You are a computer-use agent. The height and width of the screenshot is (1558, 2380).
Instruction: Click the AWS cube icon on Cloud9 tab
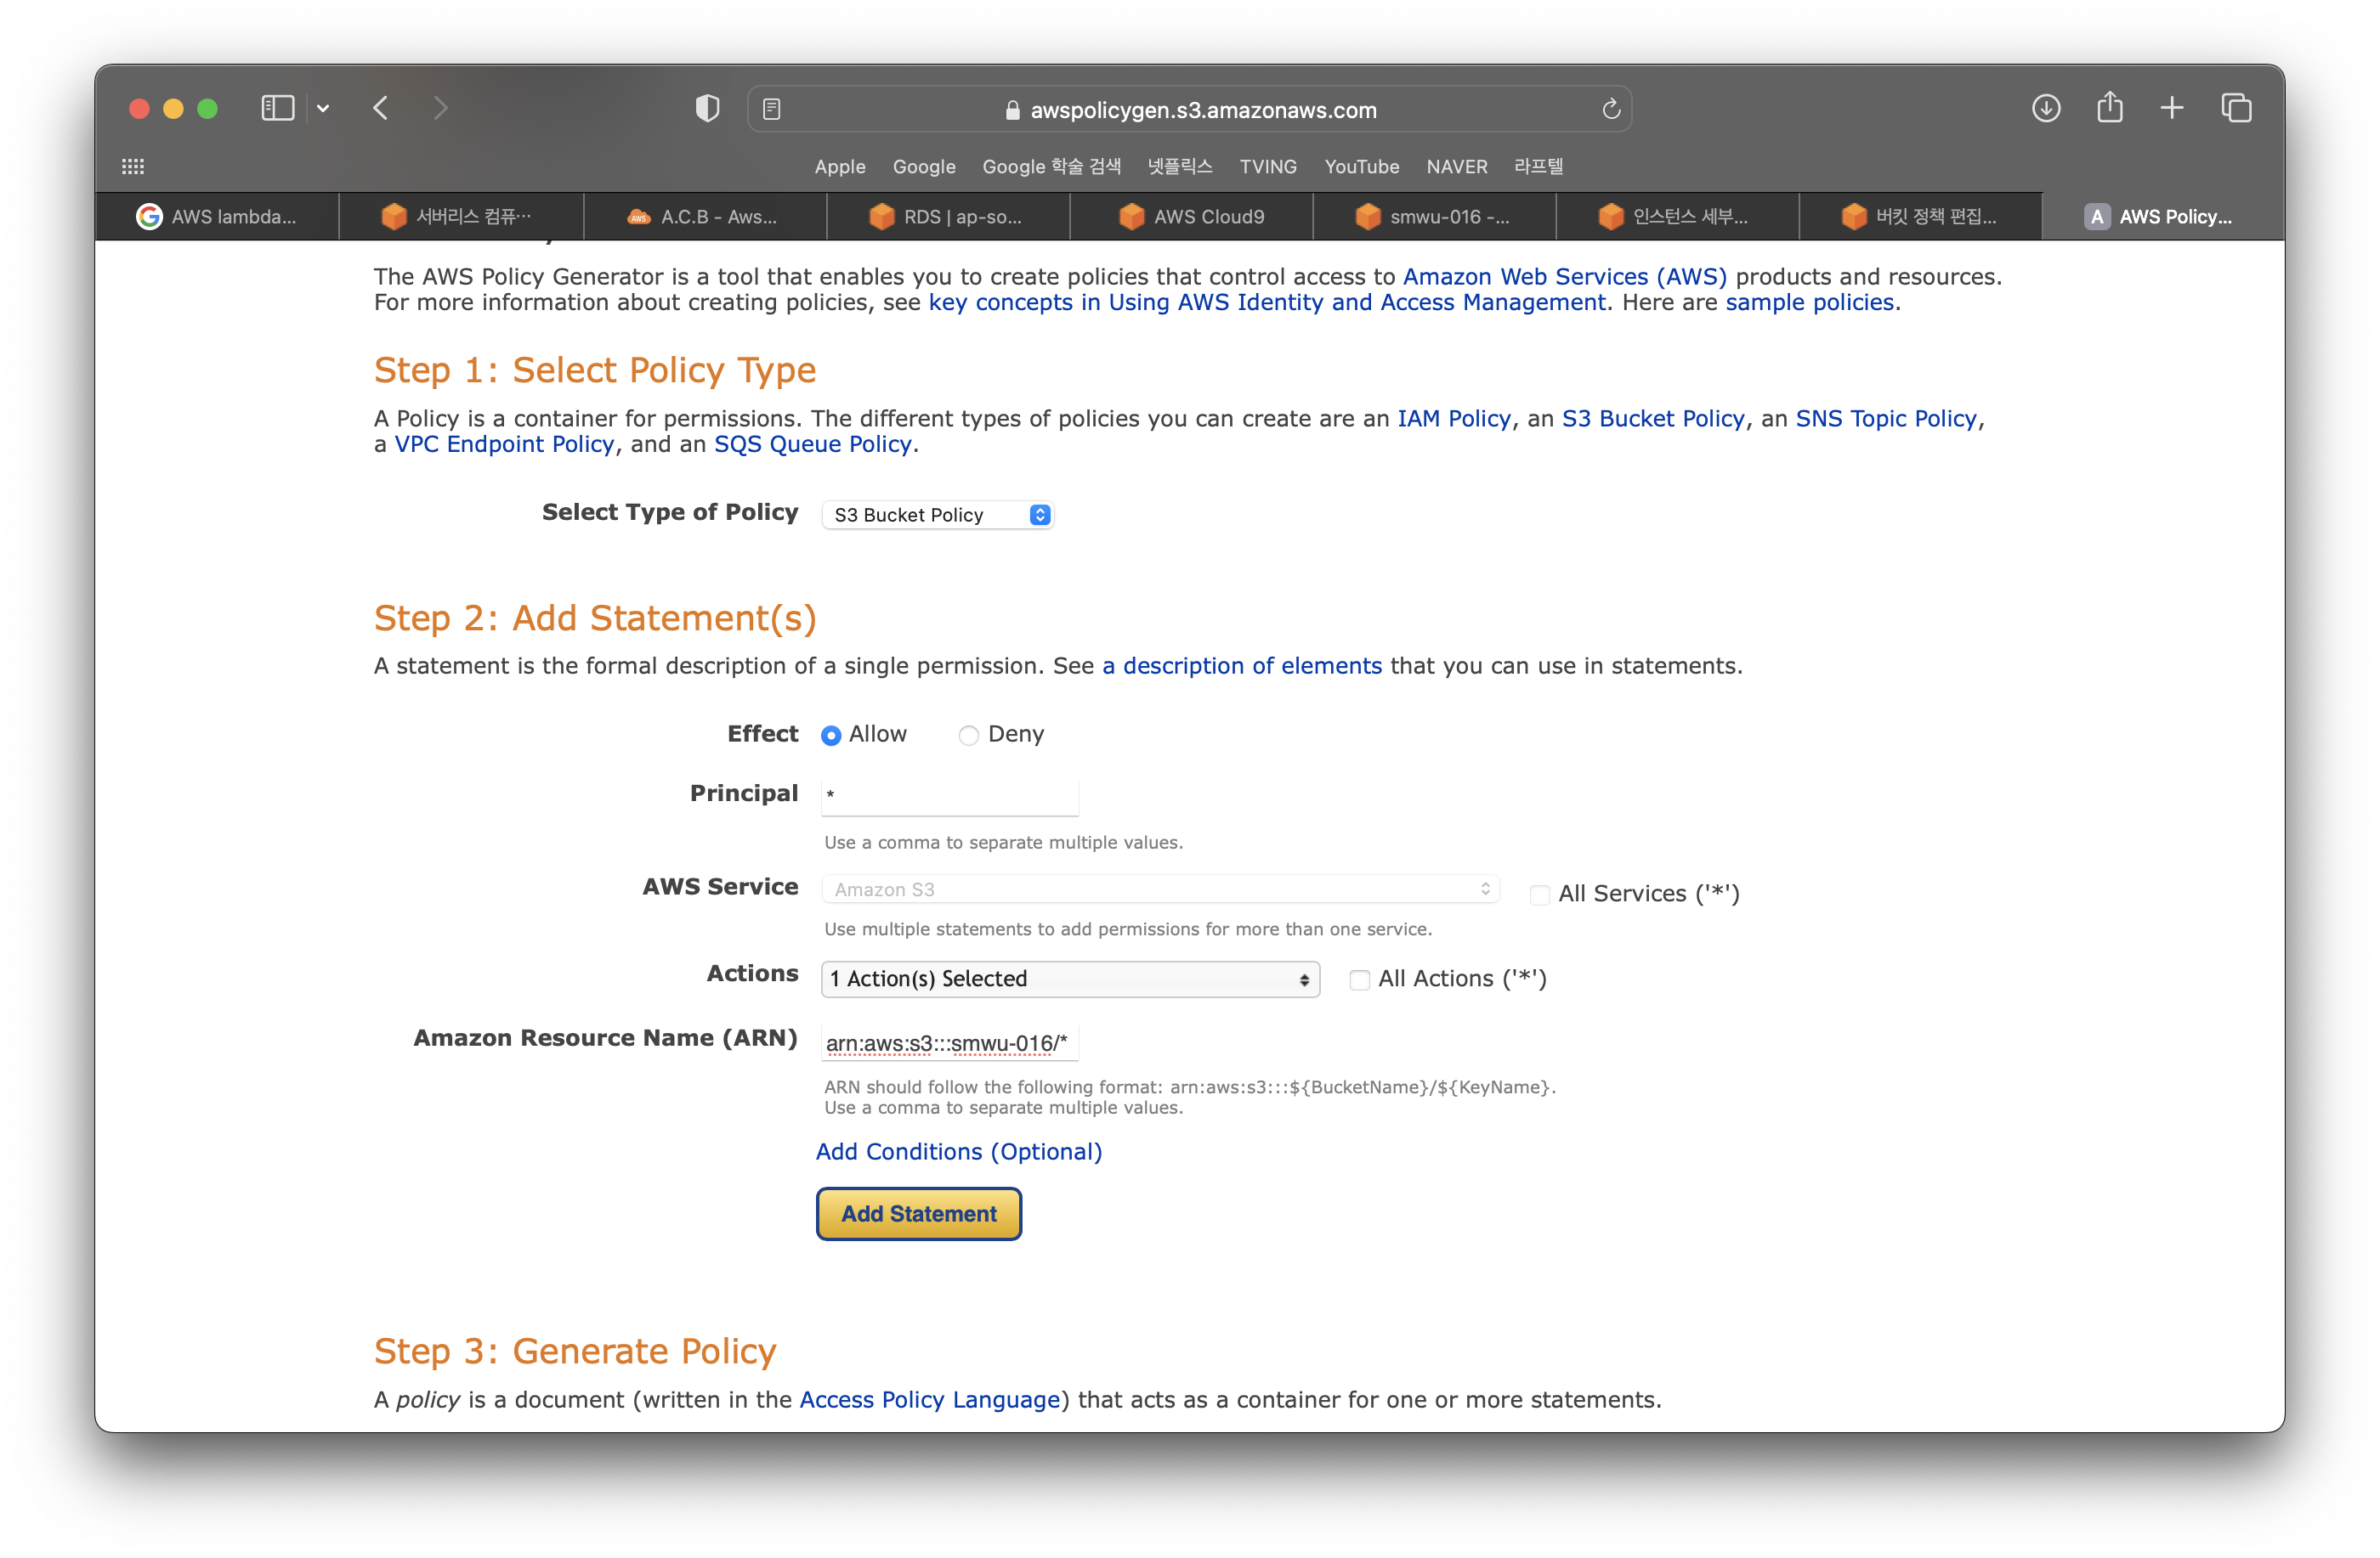pyautogui.click(x=1131, y=217)
